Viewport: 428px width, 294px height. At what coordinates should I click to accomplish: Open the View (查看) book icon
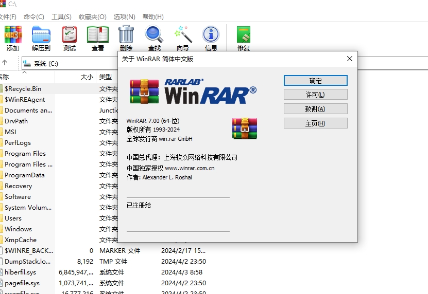click(98, 34)
